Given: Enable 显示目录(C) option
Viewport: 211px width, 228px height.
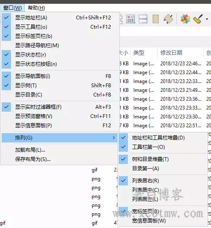Looking at the screenshot, I should 60,95.
